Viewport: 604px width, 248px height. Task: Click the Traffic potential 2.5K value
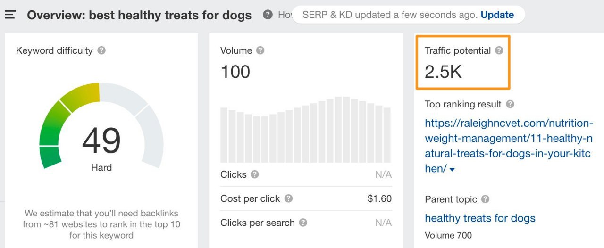443,72
